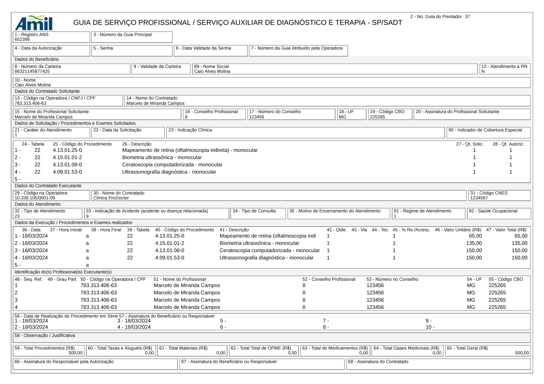
Task: Select the Número da Carteira field
Action: (72, 69)
